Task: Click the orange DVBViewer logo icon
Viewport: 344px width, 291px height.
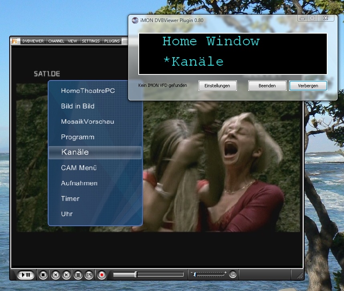Action: [x=15, y=41]
